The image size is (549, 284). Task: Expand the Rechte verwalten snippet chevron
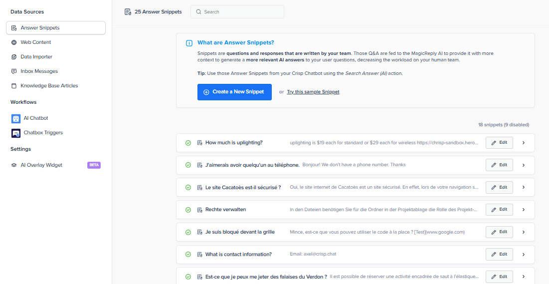point(524,210)
